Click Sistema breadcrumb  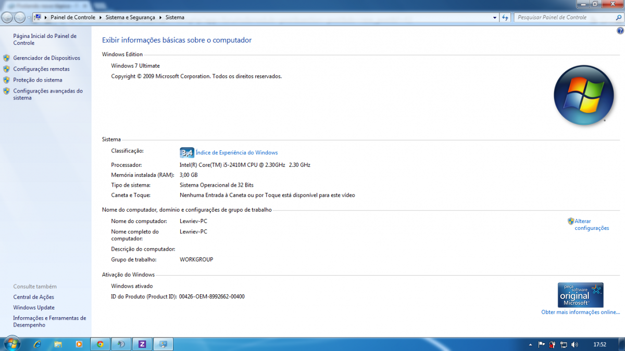click(x=175, y=17)
